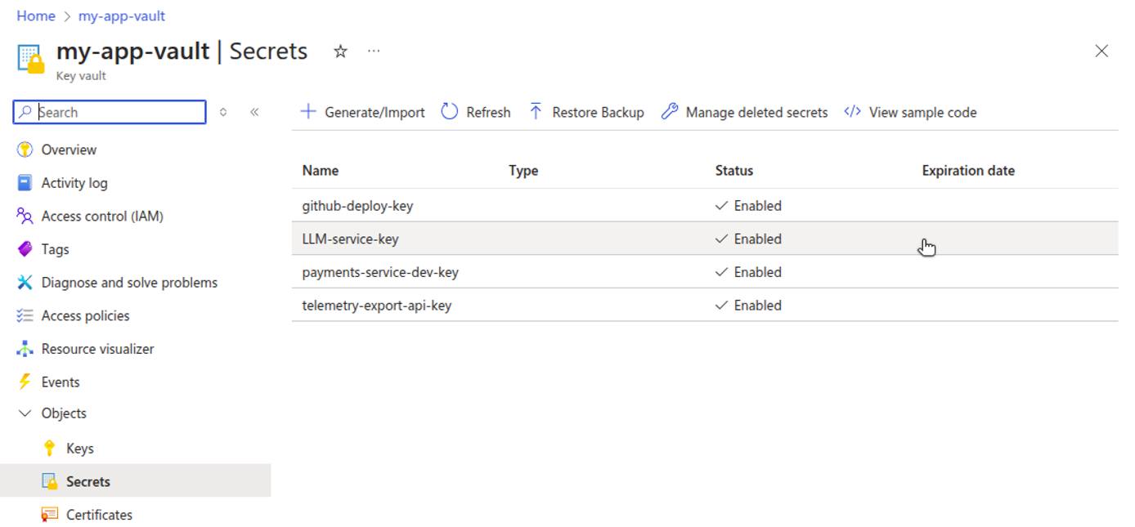This screenshot has width=1135, height=527.
Task: Click the star to favorite my-app-vault
Action: pyautogui.click(x=339, y=51)
